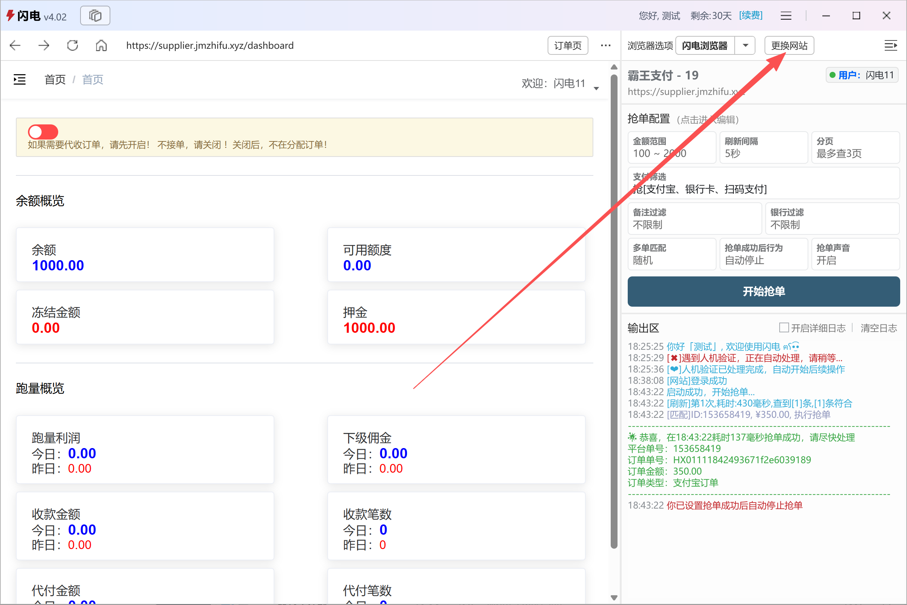Click 首页 in the breadcrumb navigation

(x=54, y=79)
